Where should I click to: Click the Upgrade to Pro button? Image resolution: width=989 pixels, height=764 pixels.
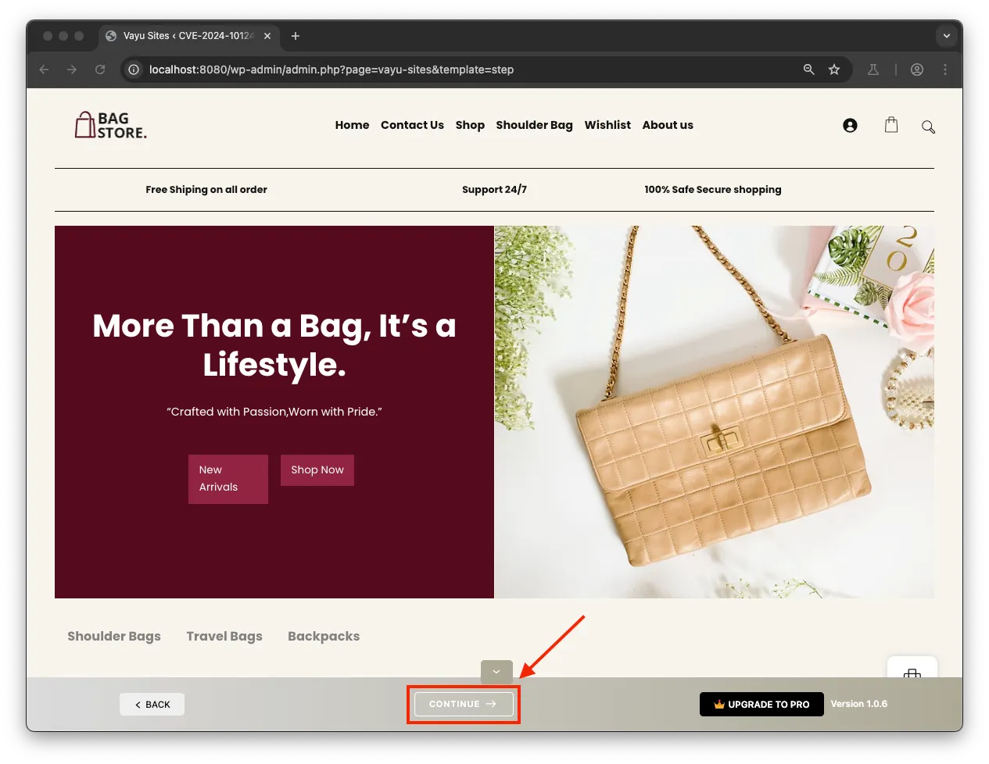pos(761,705)
